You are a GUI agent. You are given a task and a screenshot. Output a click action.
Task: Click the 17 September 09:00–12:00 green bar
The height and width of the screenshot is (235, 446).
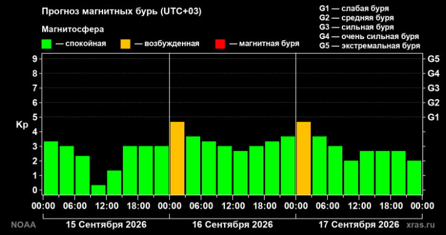click(351, 177)
